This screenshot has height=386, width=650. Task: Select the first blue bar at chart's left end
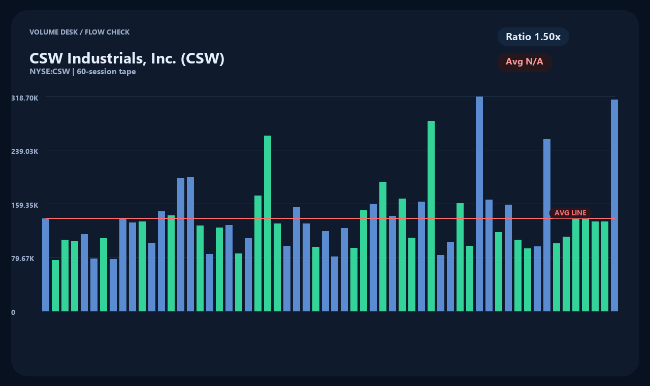click(46, 265)
